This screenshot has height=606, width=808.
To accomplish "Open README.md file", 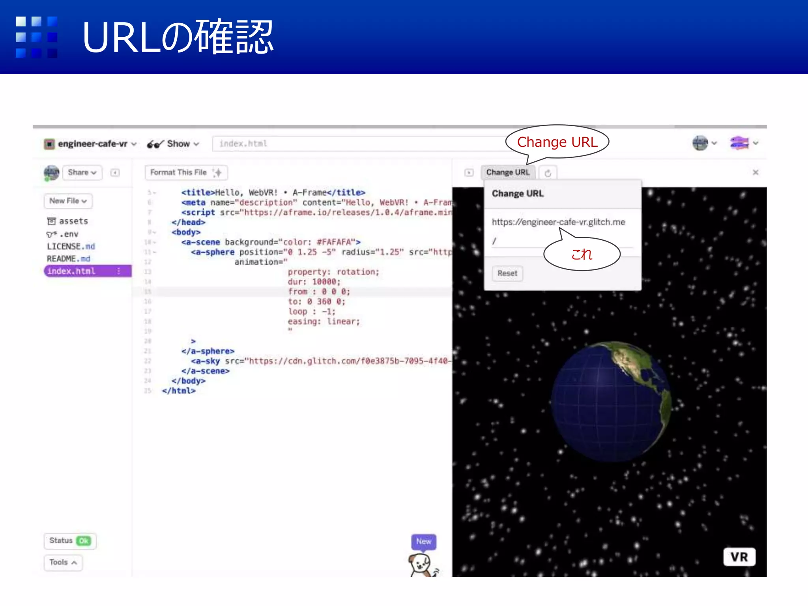I will pos(69,259).
